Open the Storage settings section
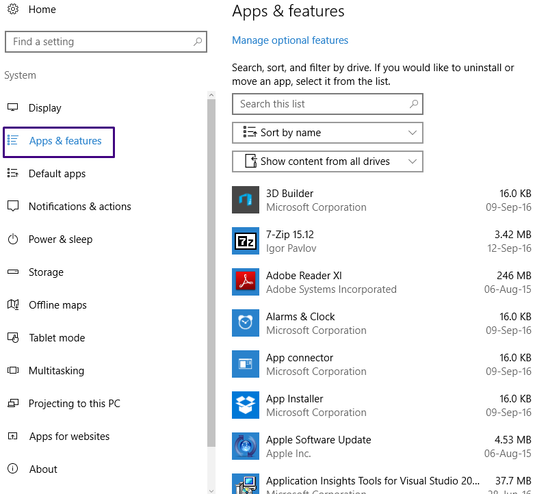The width and height of the screenshot is (535, 494). (x=46, y=272)
